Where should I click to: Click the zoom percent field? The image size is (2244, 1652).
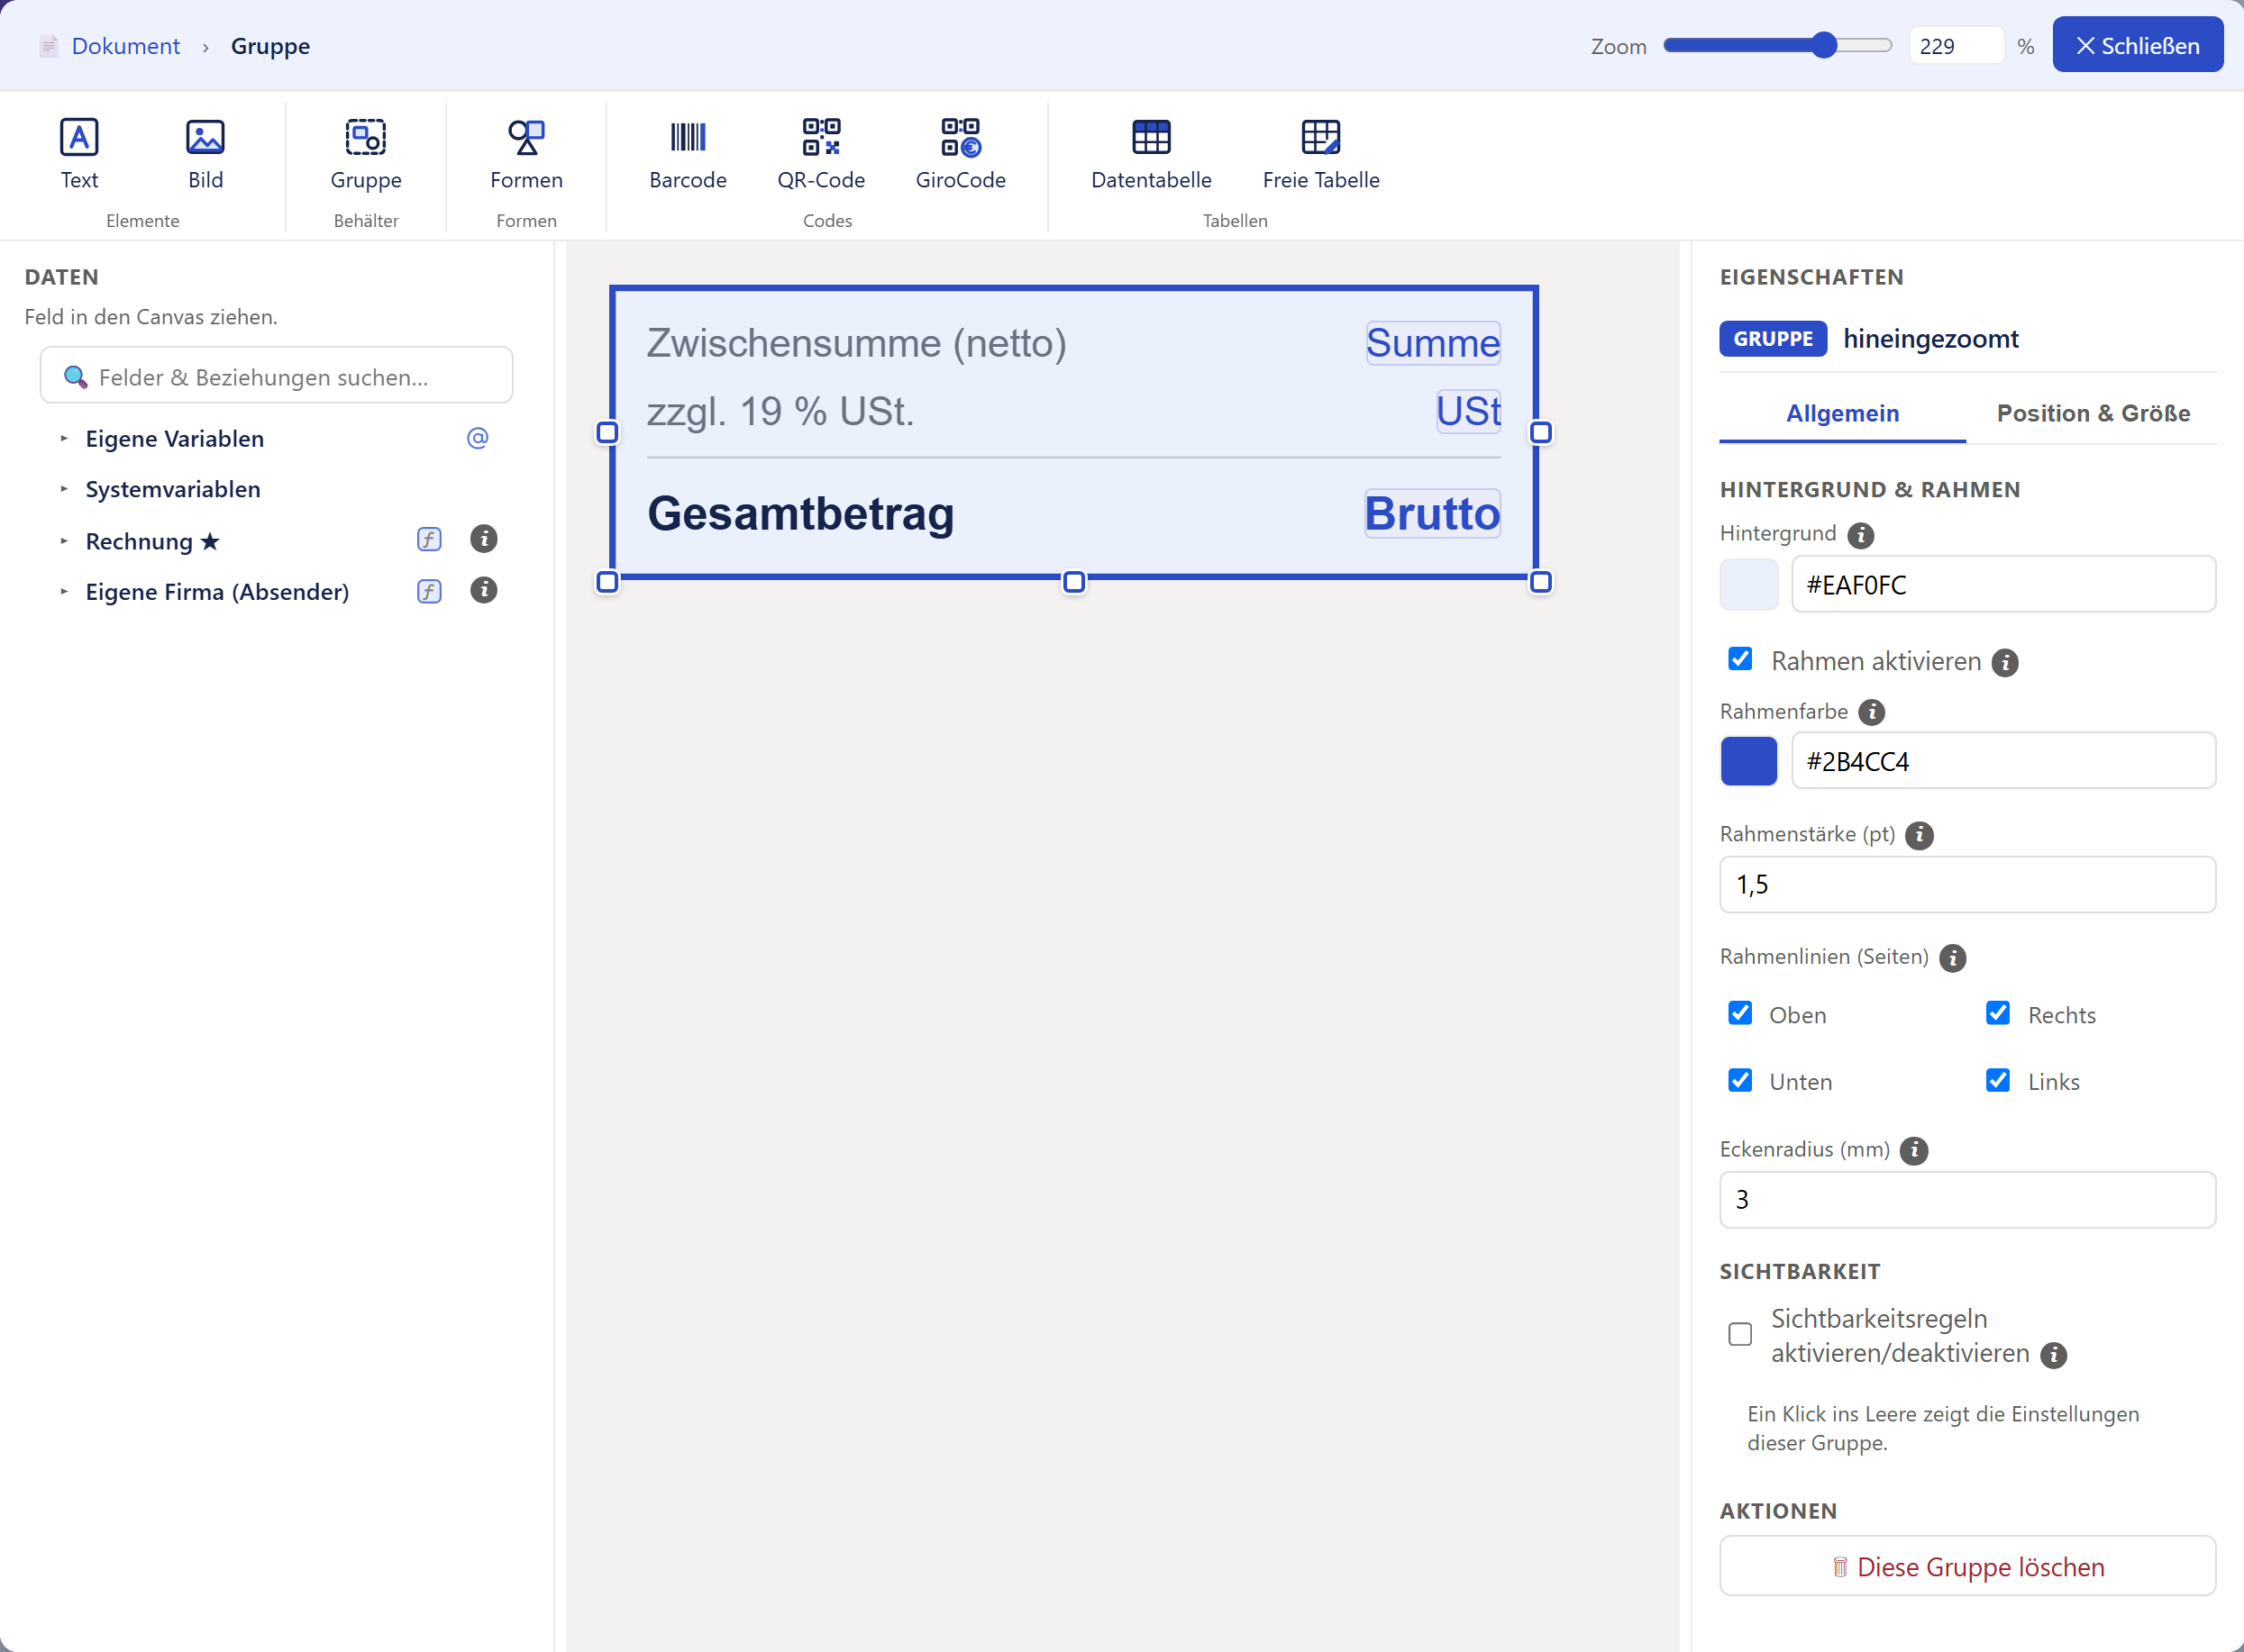[1956, 46]
